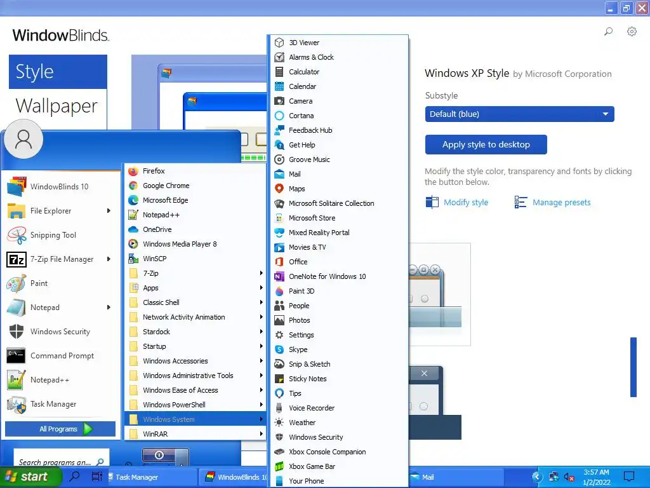Click the search programs input field
650x488 pixels.
click(x=62, y=458)
